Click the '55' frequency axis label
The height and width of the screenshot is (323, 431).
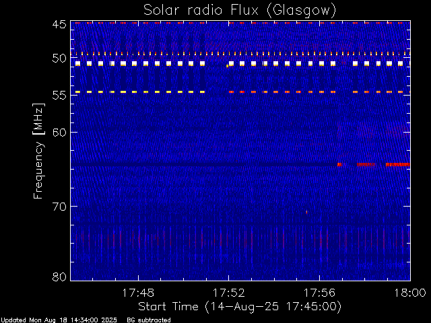(59, 96)
